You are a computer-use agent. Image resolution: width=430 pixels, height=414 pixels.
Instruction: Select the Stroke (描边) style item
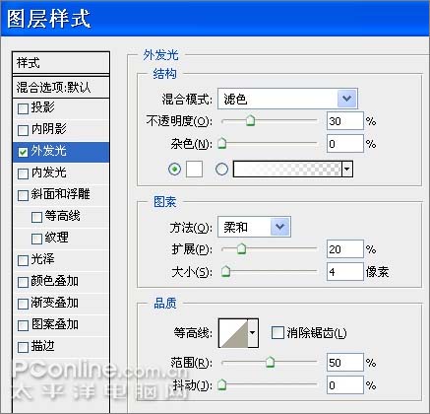61,346
